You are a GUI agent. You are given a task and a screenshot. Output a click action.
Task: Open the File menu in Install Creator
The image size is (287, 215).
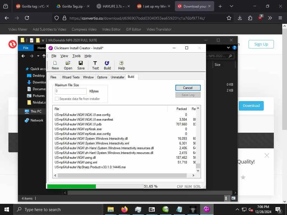pos(54,56)
